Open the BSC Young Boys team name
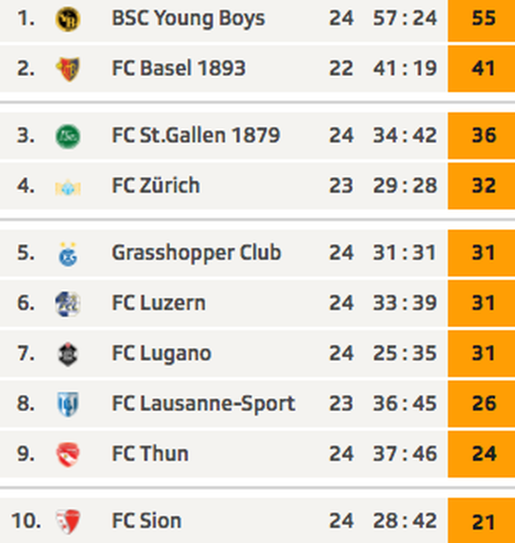Viewport: 515px width, 543px height. pyautogui.click(x=188, y=19)
